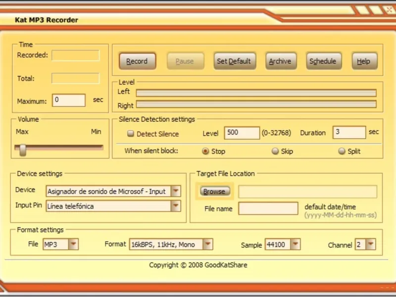Image resolution: width=396 pixels, height=297 pixels.
Task: Click the File name input field
Action: (x=268, y=208)
